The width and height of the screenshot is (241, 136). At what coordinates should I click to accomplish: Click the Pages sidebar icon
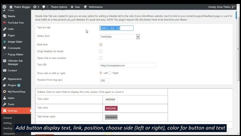(5, 35)
